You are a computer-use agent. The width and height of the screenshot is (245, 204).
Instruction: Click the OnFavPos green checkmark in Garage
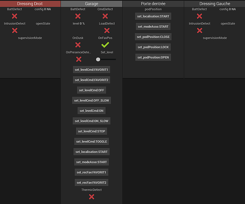105,45
